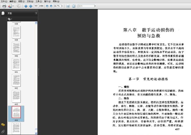The image size is (191, 135).
Task: Open the pages panel options gear menu
Action: 10,19
